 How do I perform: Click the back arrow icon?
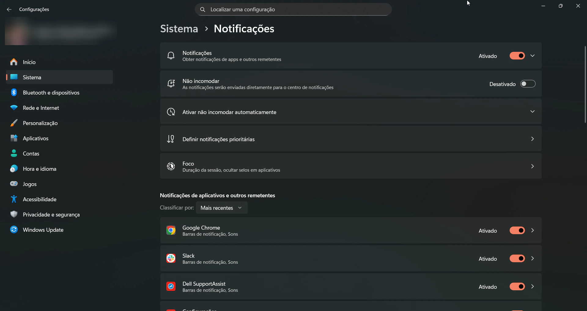pos(9,9)
